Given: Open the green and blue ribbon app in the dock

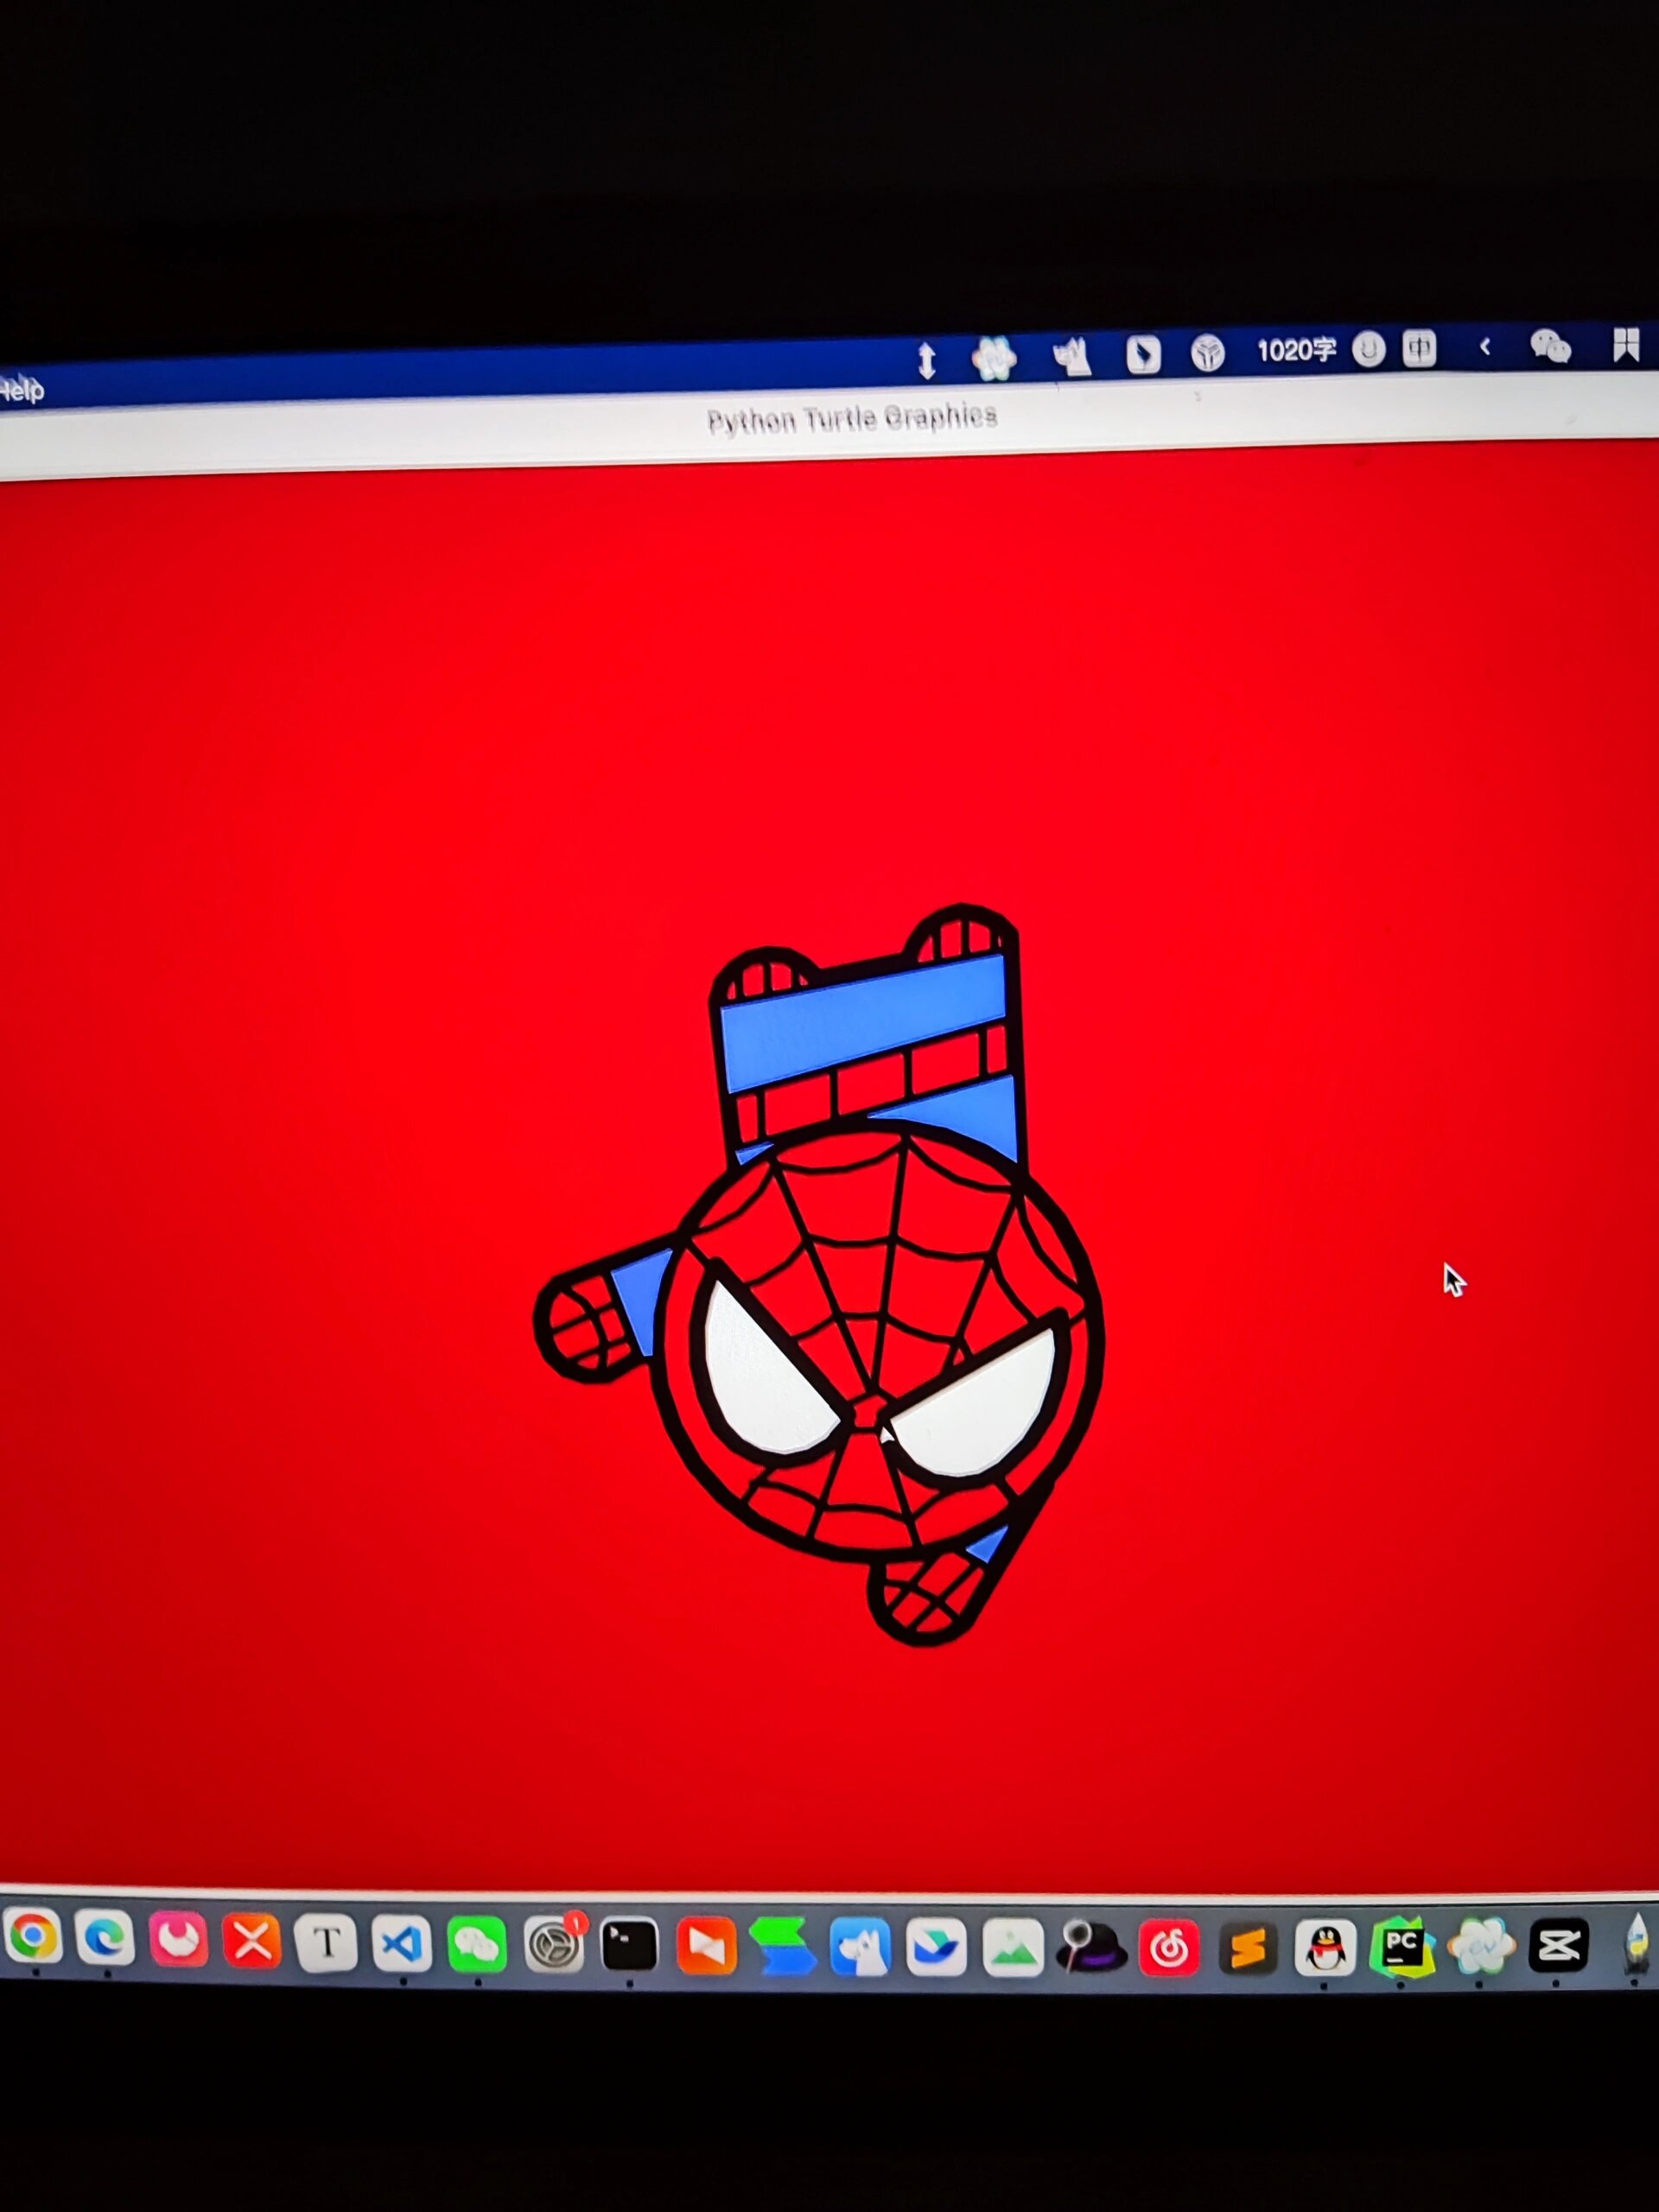Looking at the screenshot, I should 782,1946.
